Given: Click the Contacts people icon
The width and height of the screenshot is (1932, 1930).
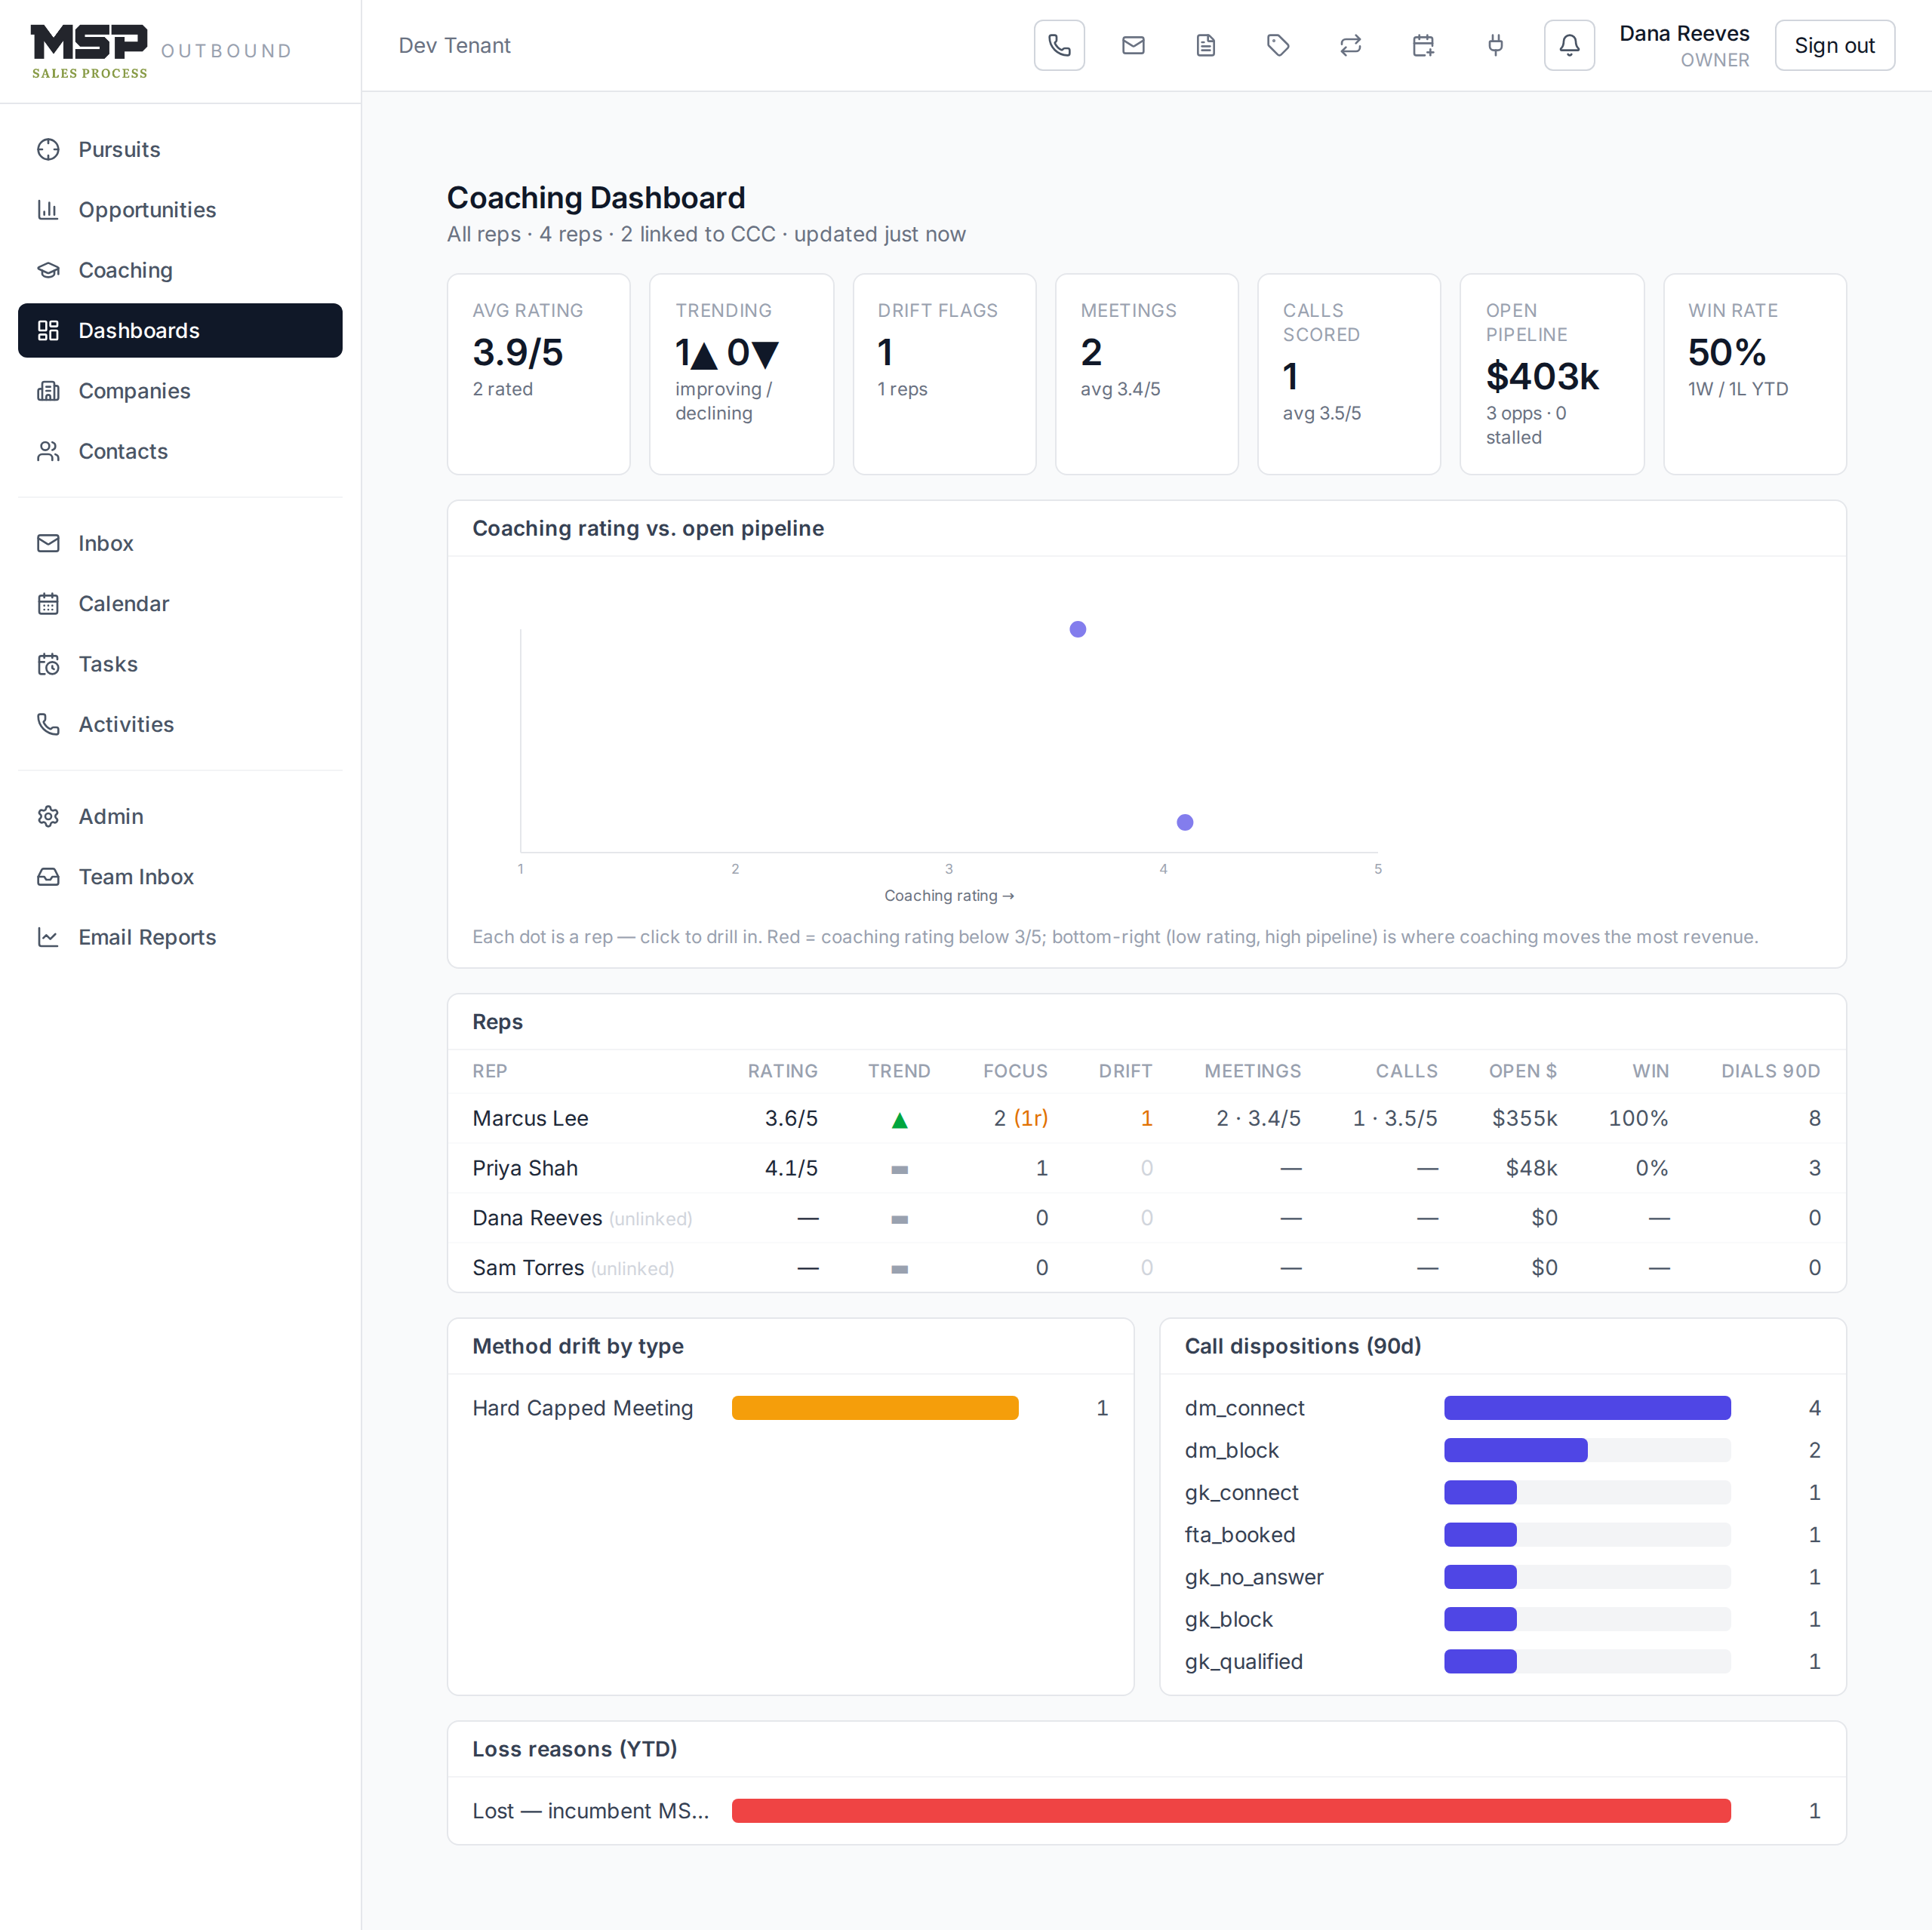Looking at the screenshot, I should pos(48,451).
